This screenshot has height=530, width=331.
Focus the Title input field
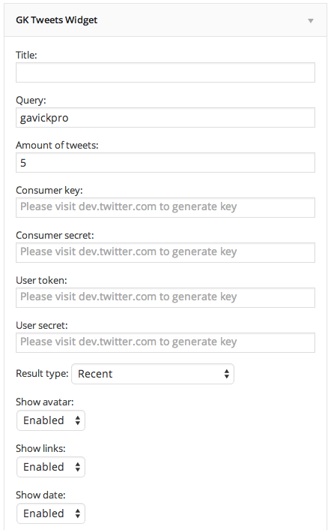[165, 72]
